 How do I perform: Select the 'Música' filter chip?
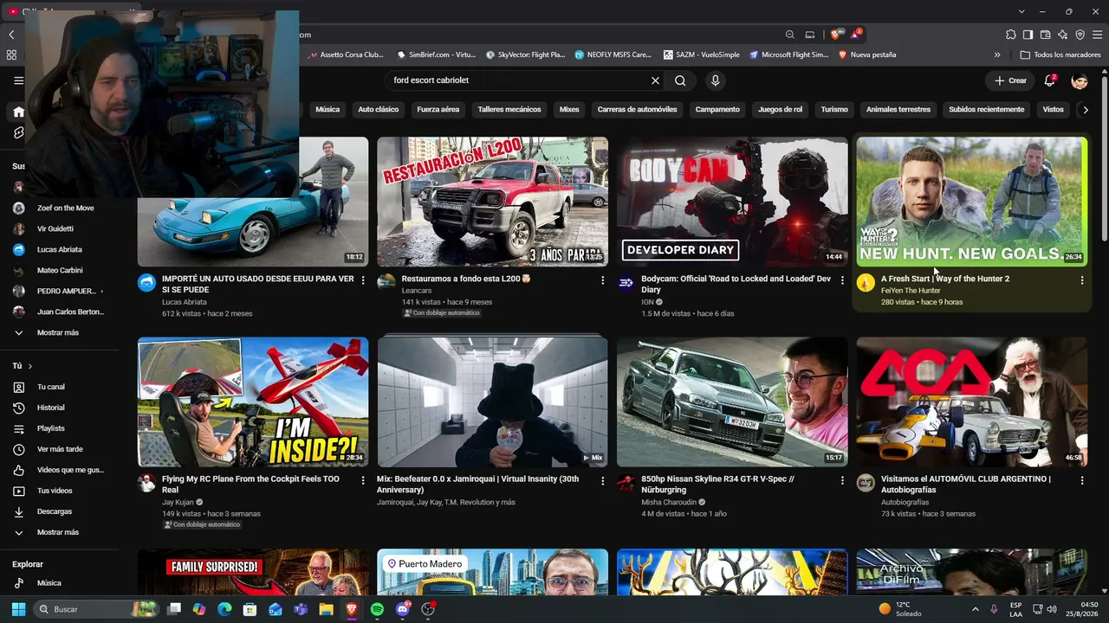tap(328, 110)
